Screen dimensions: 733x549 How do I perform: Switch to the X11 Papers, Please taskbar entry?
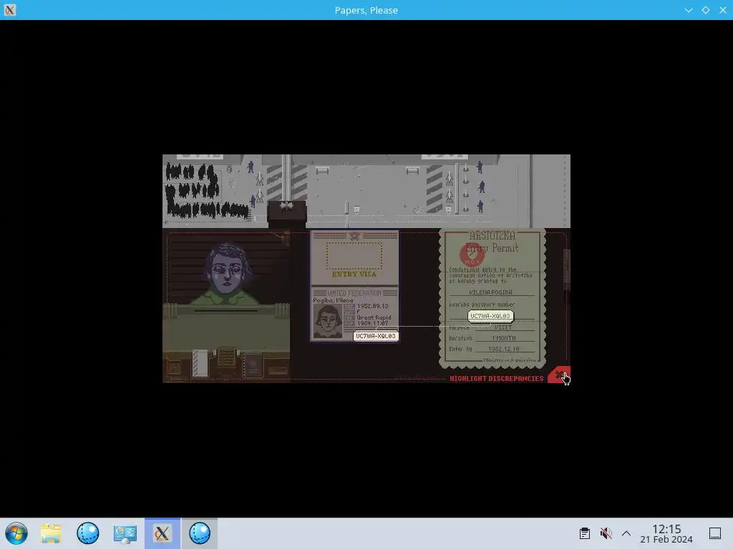[x=162, y=533]
